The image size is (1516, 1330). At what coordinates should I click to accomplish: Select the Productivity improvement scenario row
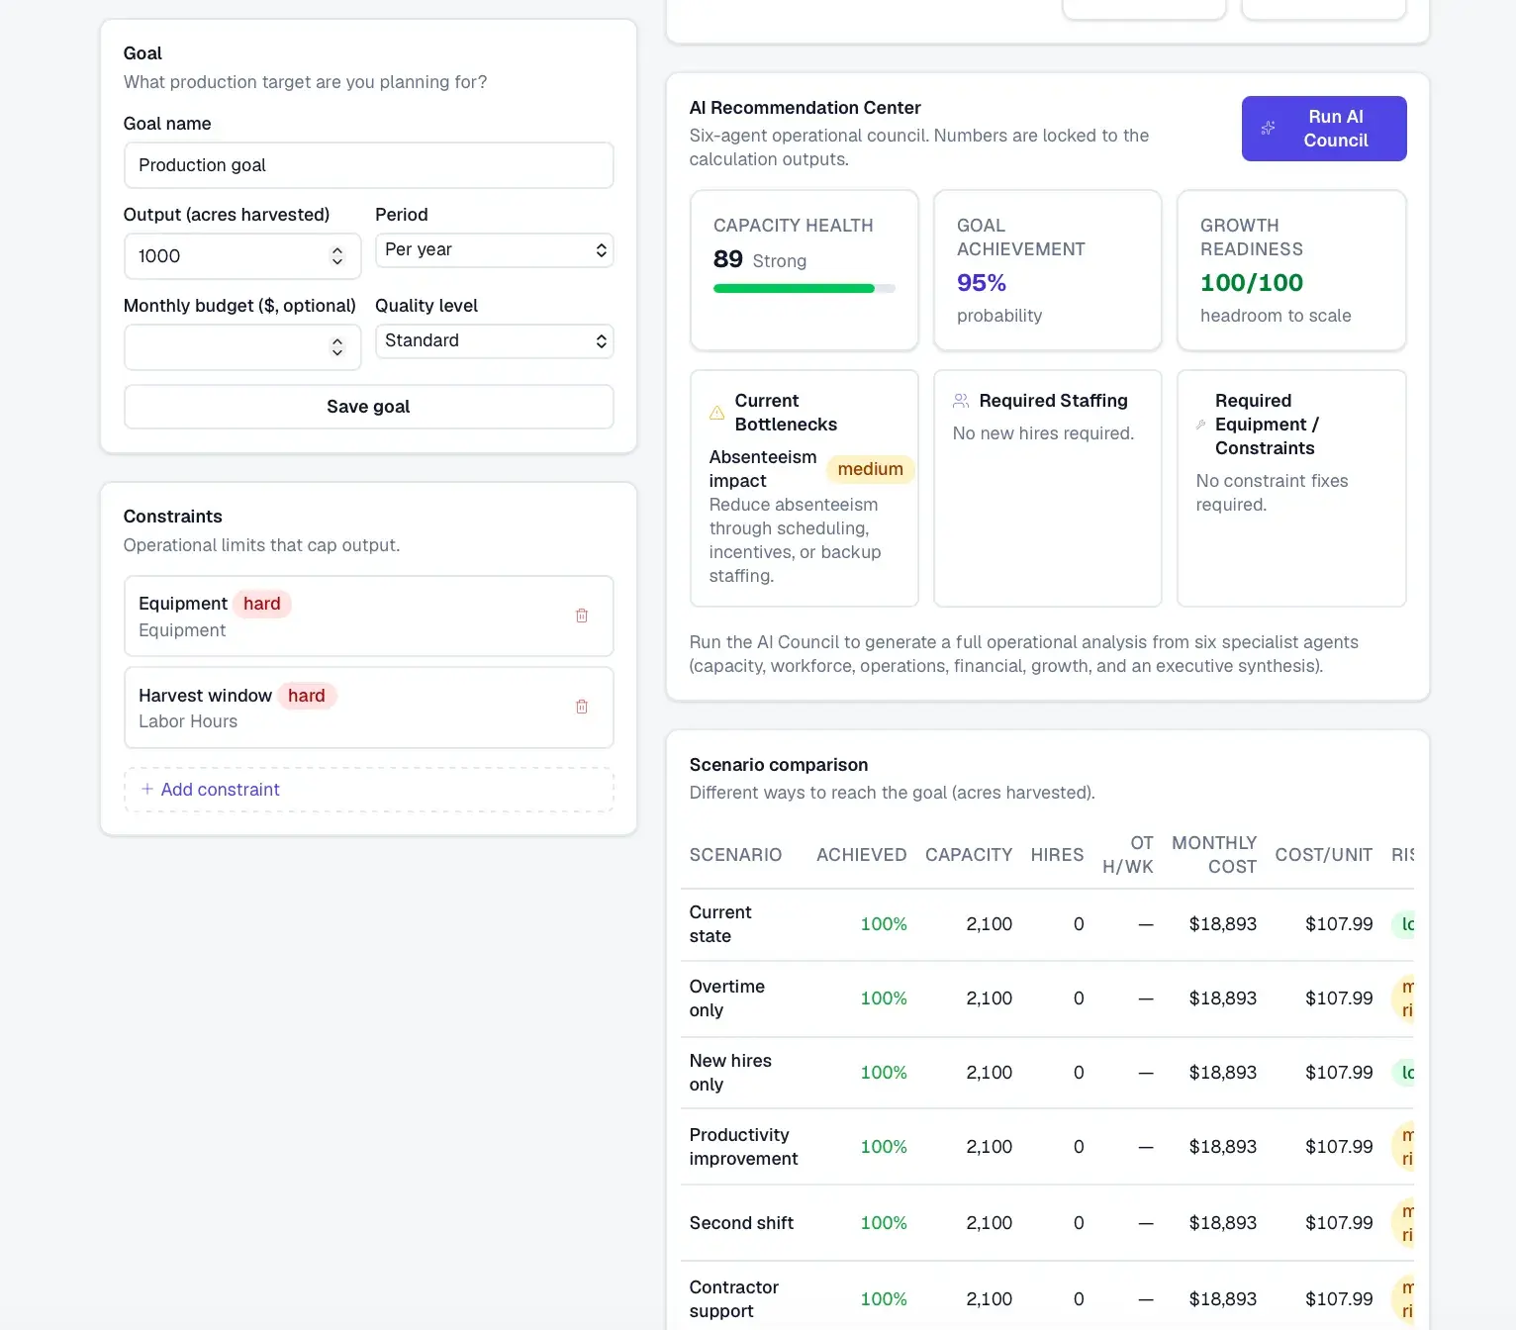coord(1047,1147)
